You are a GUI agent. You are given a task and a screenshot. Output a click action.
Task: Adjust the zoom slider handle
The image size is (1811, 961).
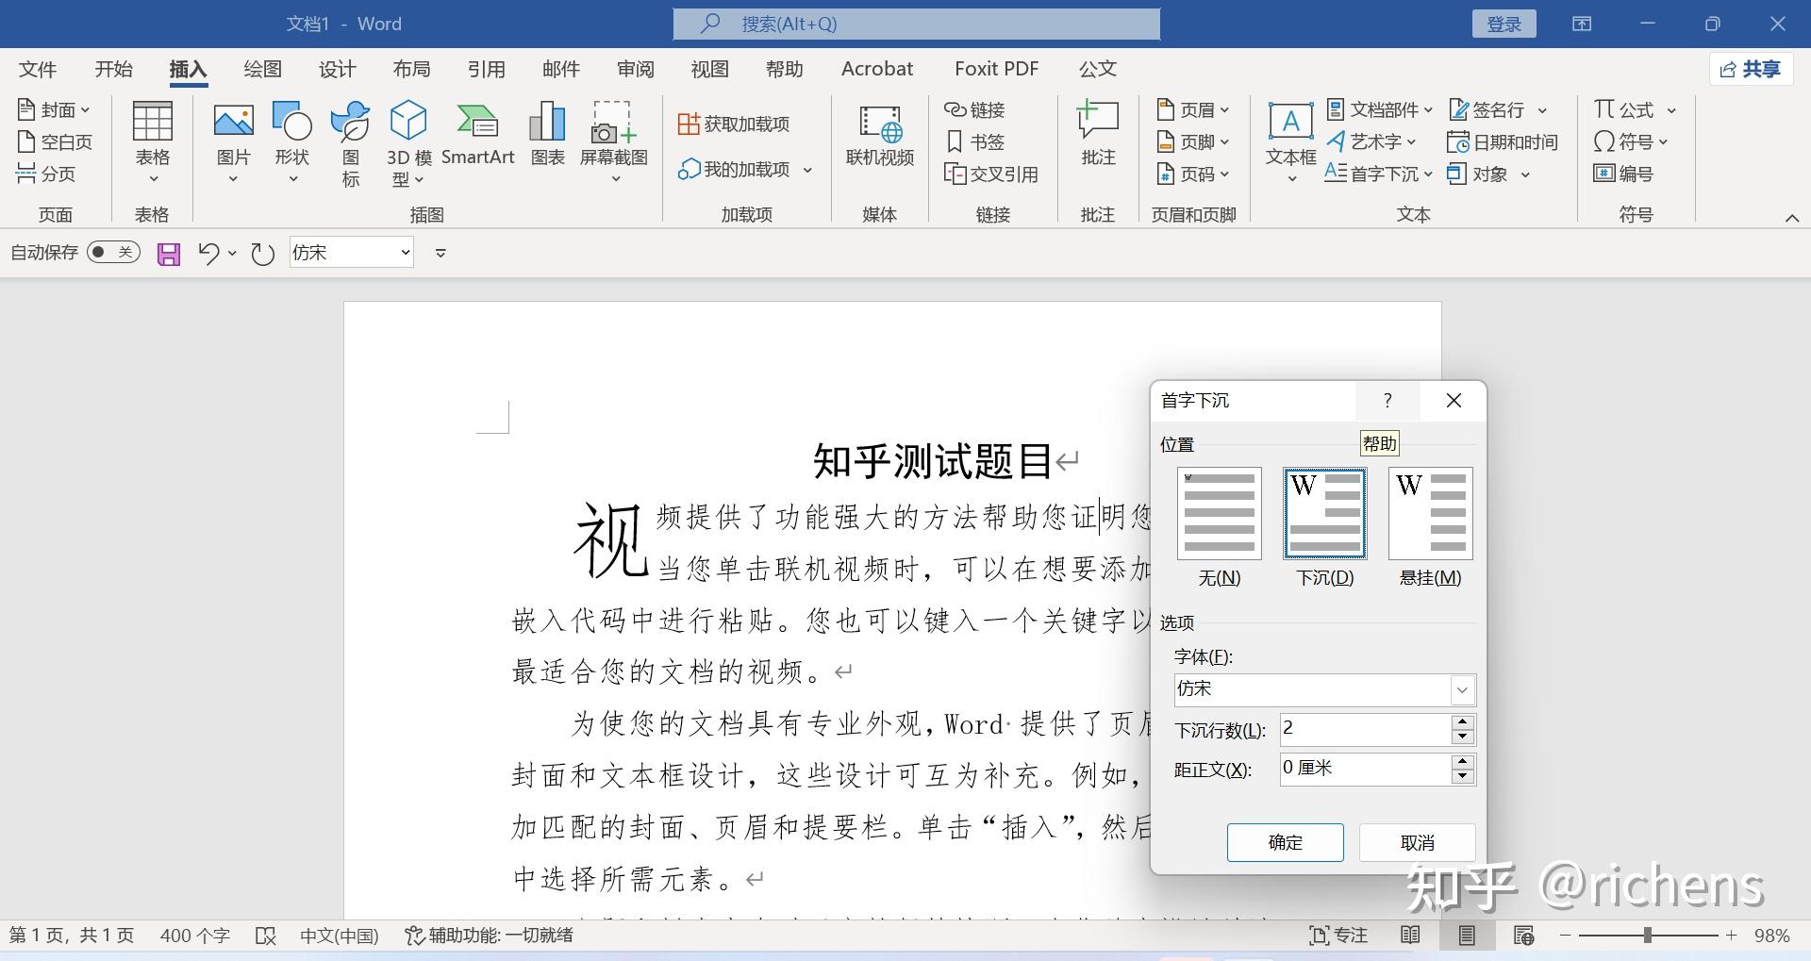point(1647,936)
